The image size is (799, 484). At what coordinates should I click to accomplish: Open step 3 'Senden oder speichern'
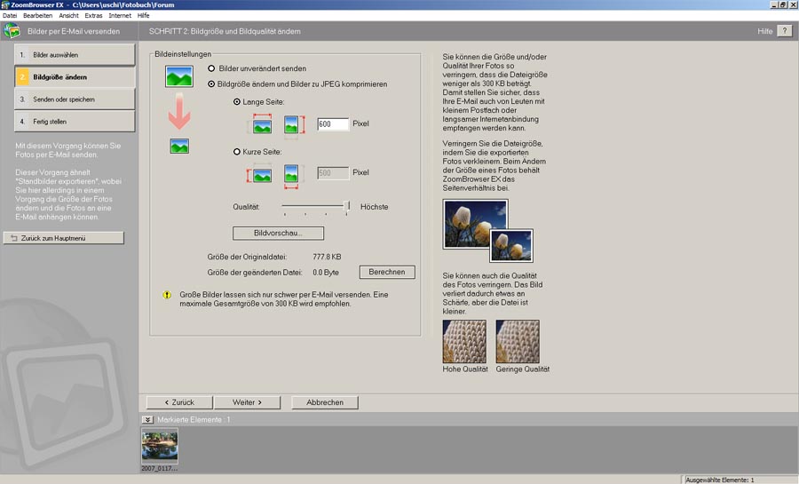[x=75, y=99]
